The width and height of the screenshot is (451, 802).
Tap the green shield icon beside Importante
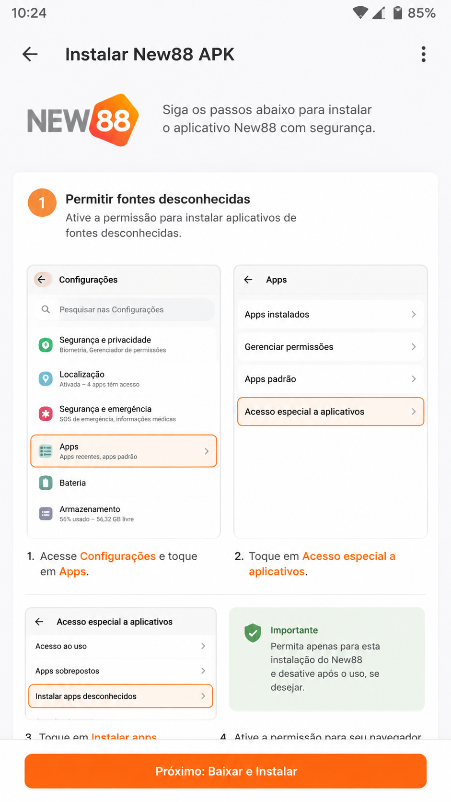pos(253,633)
